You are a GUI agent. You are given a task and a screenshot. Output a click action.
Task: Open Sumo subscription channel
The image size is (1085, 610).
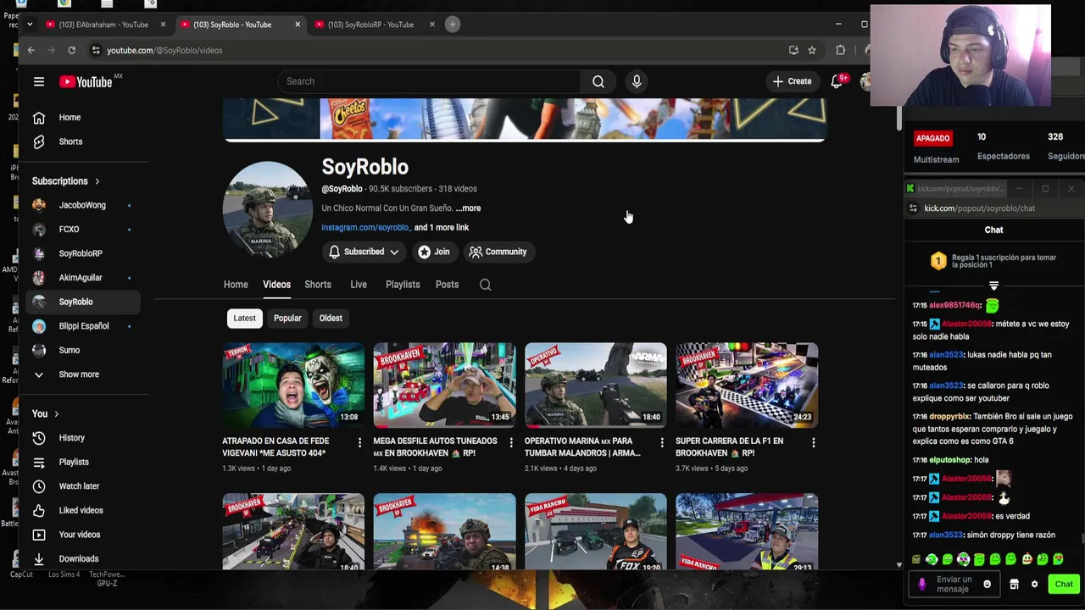click(x=85, y=350)
